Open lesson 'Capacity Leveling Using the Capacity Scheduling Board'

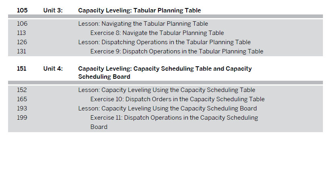167,108
